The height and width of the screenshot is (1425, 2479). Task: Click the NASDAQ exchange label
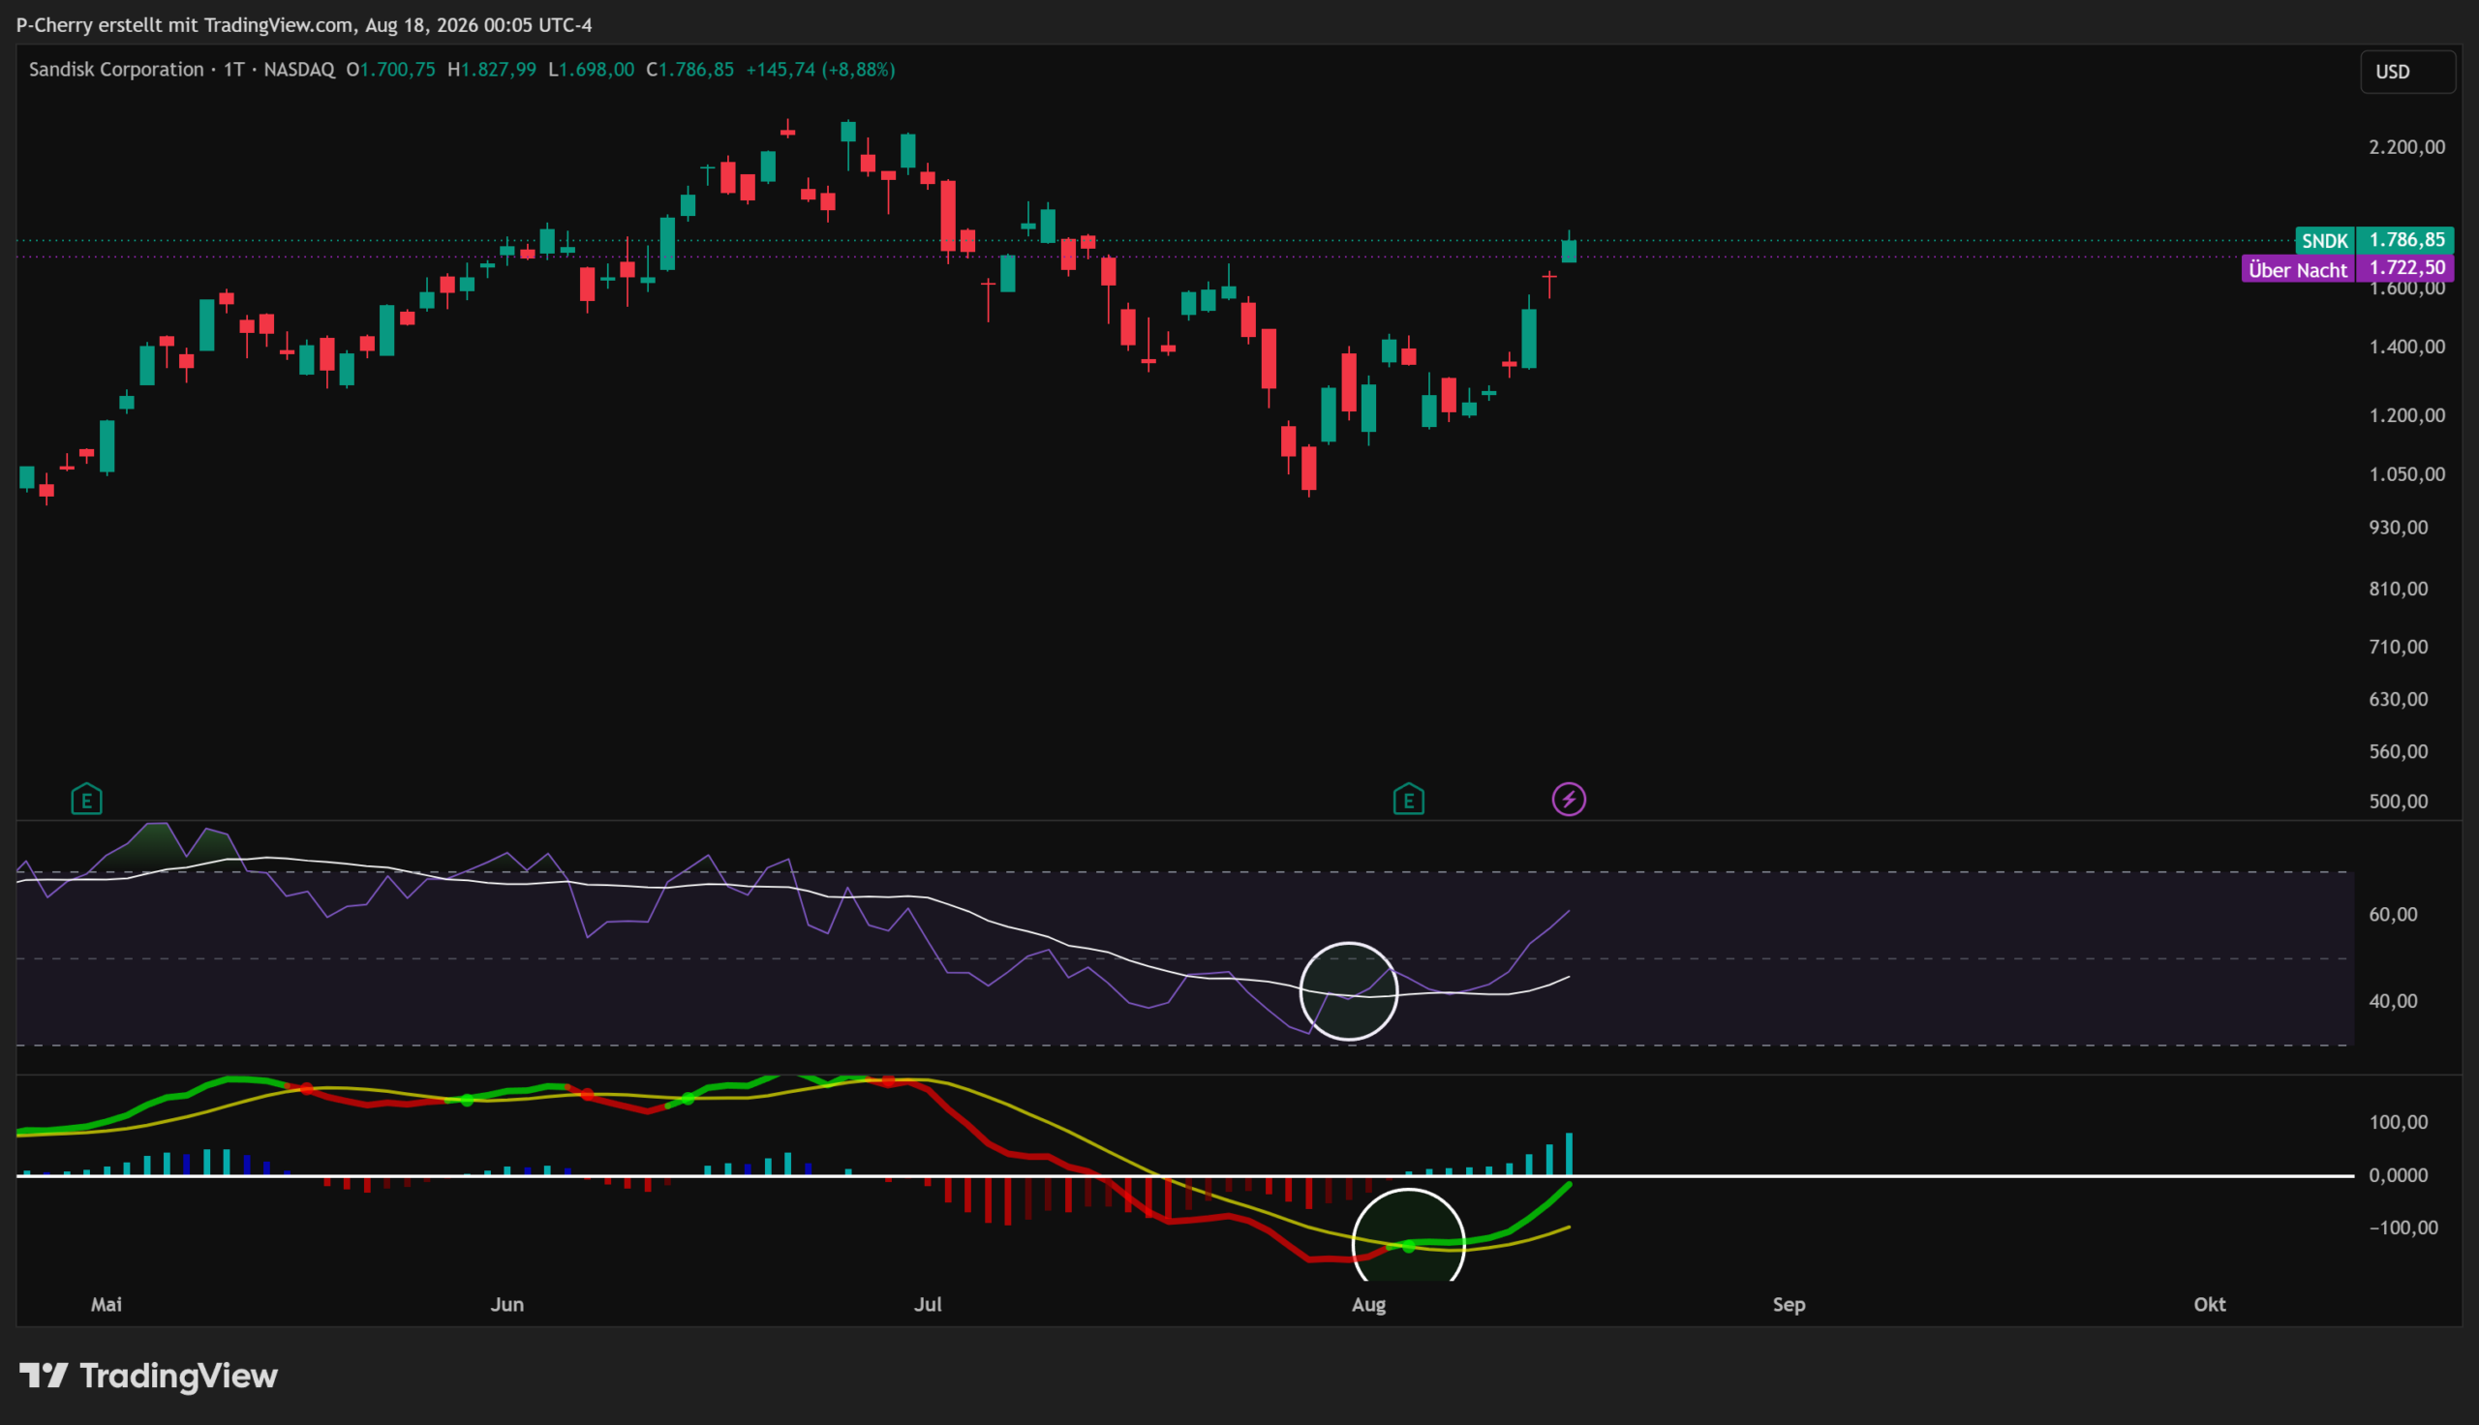[299, 70]
